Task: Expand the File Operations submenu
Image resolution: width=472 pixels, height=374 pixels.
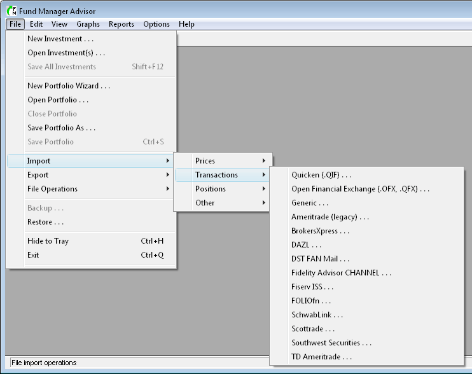Action: coord(91,189)
